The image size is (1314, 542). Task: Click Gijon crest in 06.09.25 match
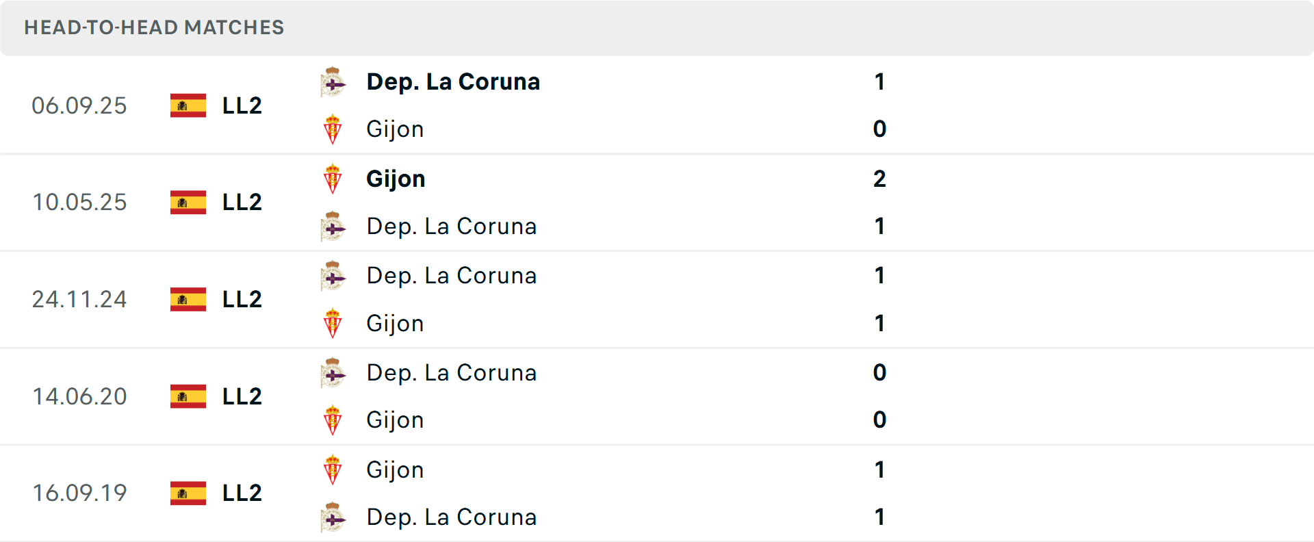point(333,129)
